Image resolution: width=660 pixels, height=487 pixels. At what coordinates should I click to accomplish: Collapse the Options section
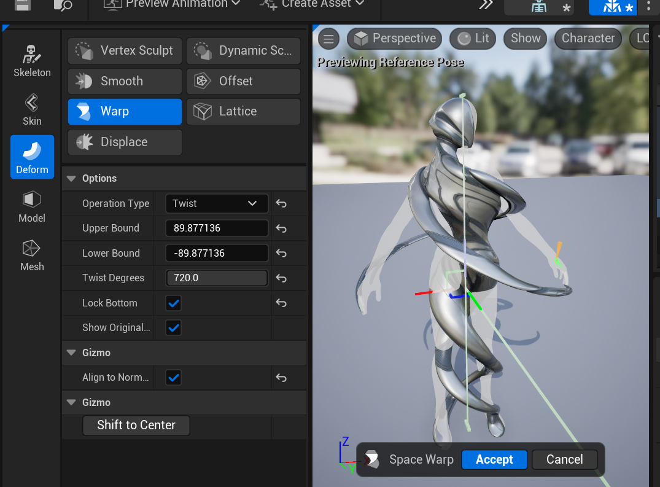pyautogui.click(x=71, y=179)
